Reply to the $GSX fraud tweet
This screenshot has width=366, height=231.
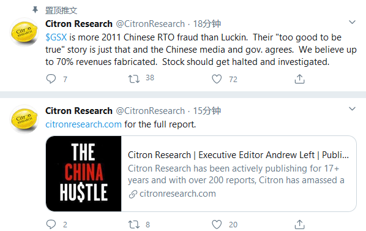(51, 79)
